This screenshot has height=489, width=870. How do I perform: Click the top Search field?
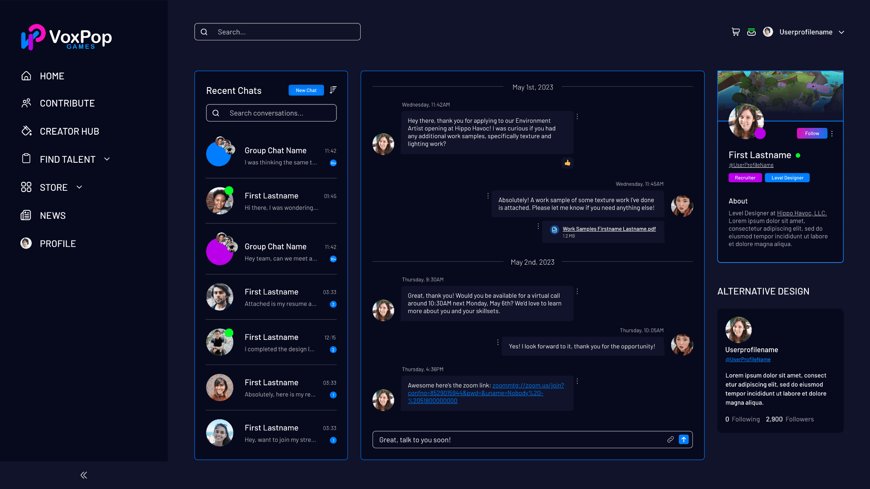277,32
